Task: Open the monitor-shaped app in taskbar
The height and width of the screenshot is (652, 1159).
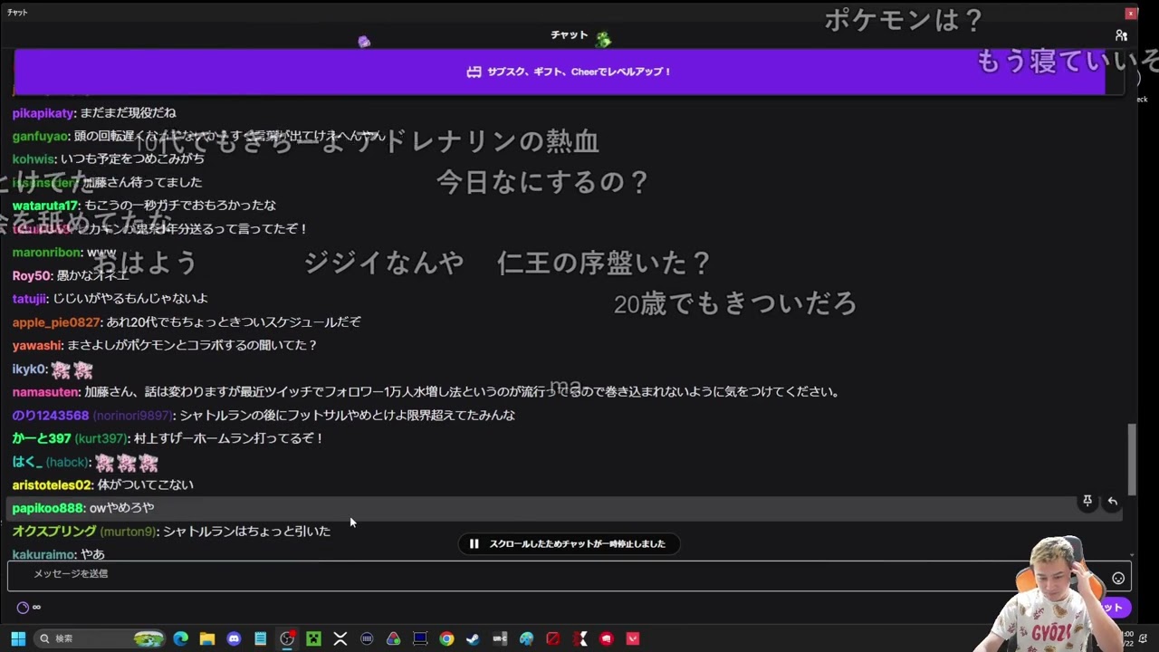Action: point(420,638)
